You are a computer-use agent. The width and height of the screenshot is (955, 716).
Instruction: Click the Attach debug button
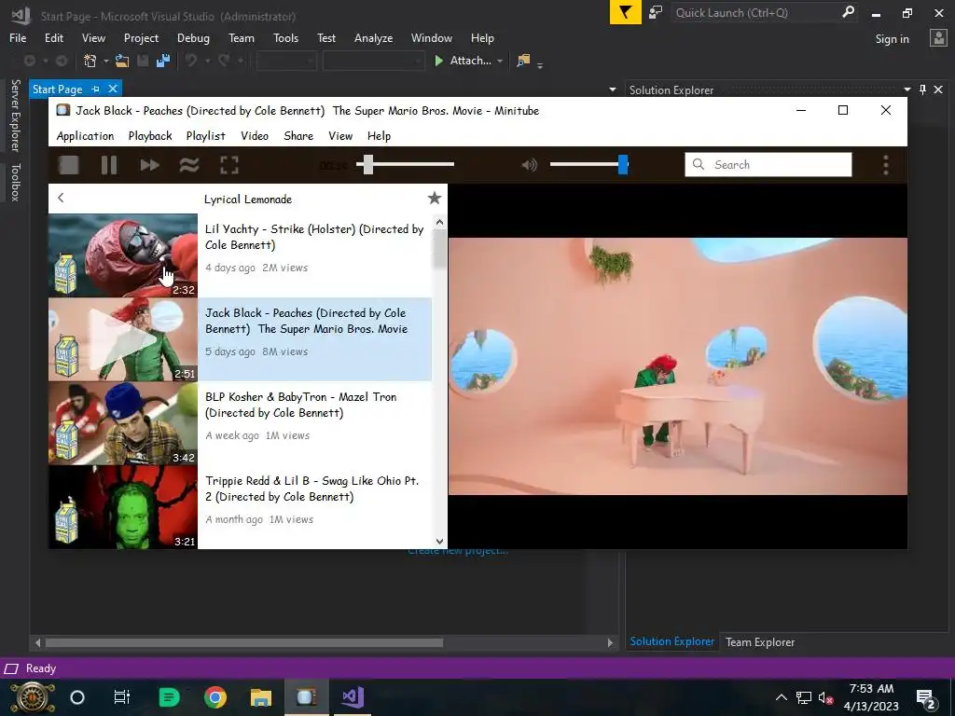(x=463, y=61)
